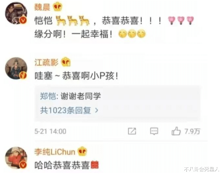The image size is (222, 175).
Task: Click the 郑恺 name in the reply
Action: (x=48, y=96)
